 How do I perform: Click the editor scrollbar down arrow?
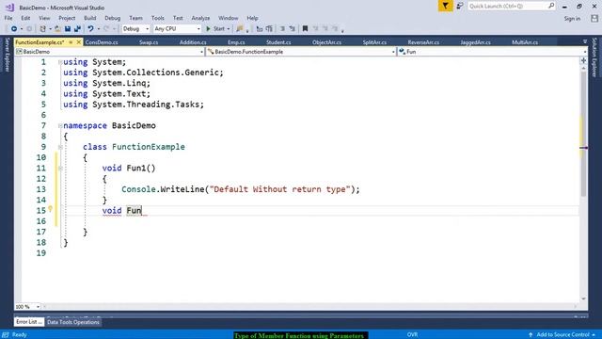point(583,299)
